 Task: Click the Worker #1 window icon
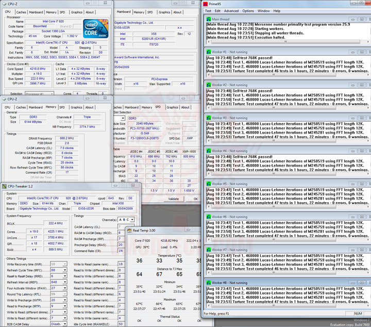pos(208,52)
